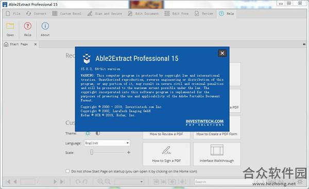Select the Help ribbon tab
Screen dimensions: 309x189
click(x=227, y=13)
